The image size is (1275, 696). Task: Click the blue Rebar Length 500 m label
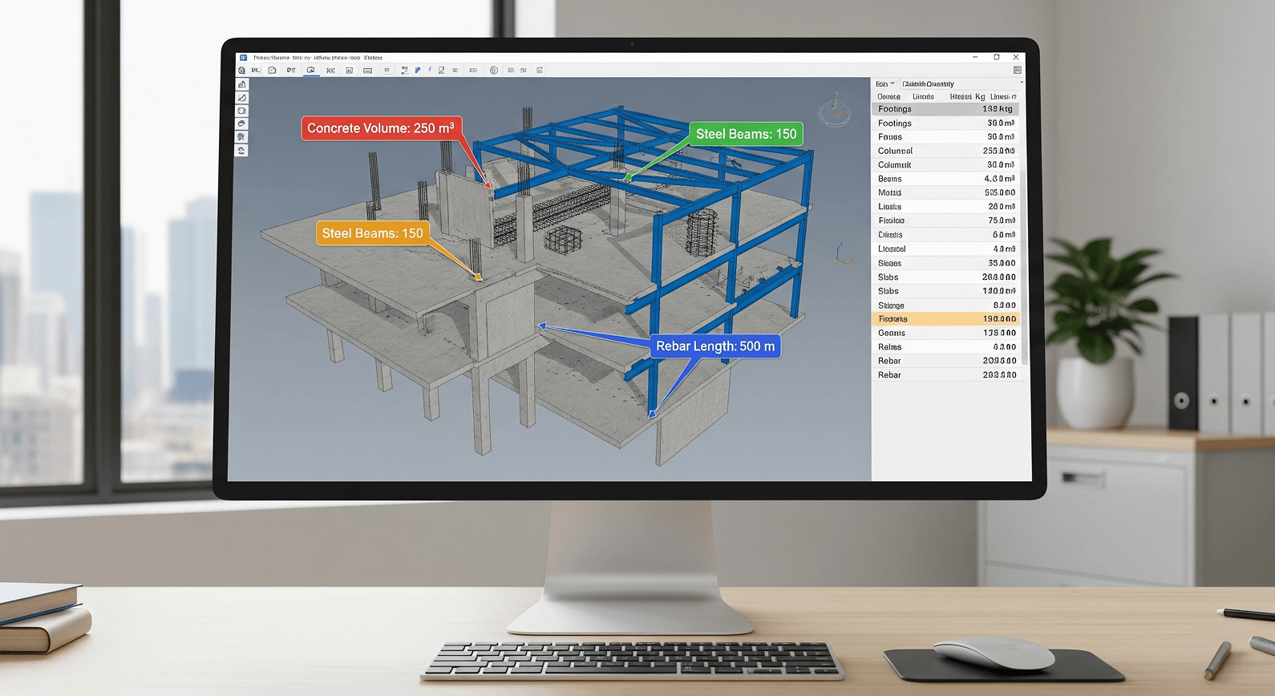tap(715, 346)
